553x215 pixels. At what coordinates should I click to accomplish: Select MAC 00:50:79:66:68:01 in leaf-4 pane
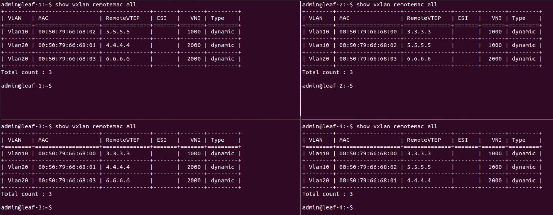click(x=368, y=181)
